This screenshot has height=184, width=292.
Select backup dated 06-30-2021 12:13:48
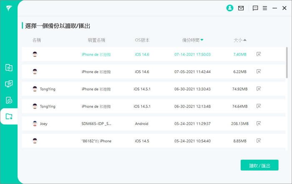pos(154,106)
